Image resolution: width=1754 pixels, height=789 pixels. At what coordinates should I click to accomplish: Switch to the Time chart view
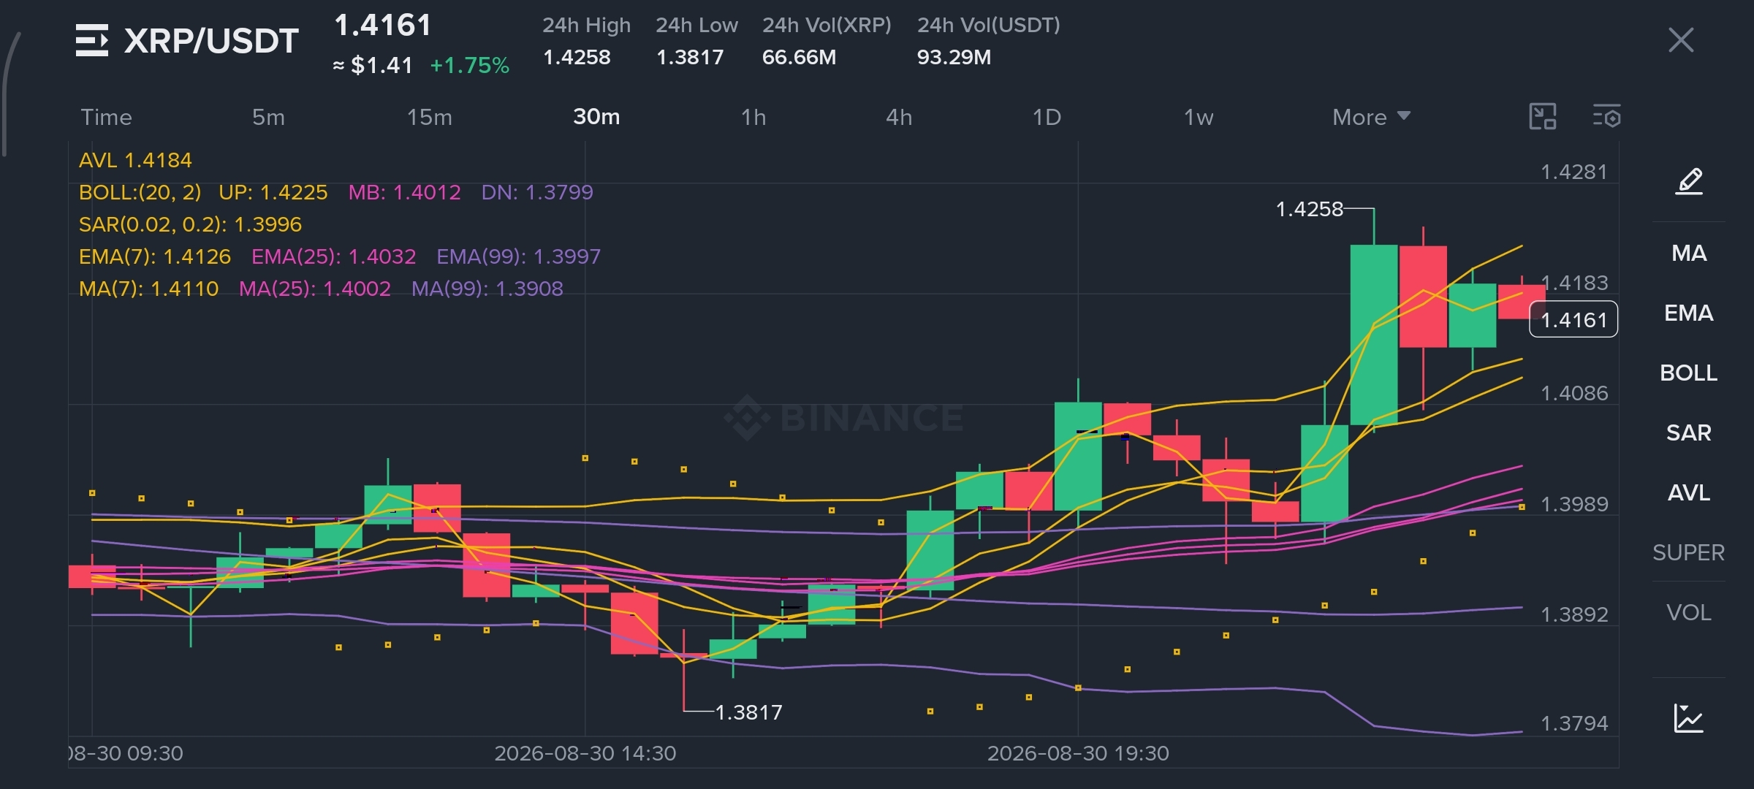(x=107, y=117)
